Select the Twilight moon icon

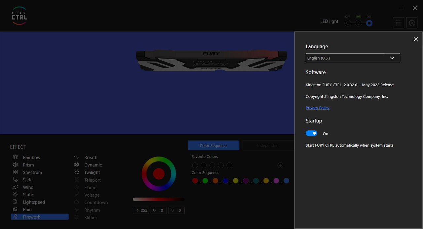[x=77, y=172]
